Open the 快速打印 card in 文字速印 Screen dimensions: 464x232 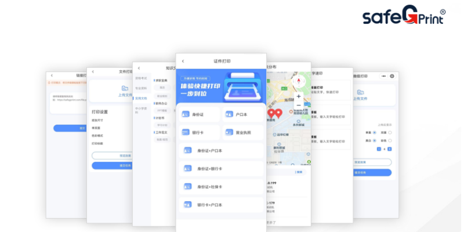point(331,90)
